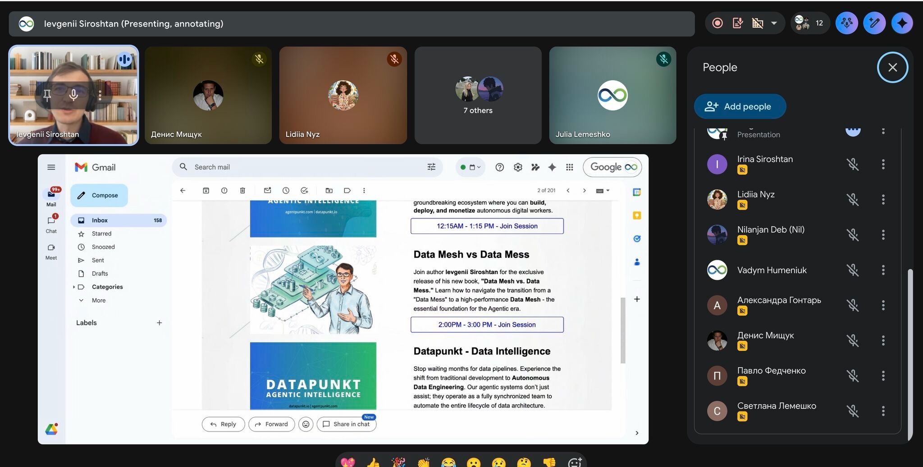
Task: Create a new label with the plus icon
Action: click(x=159, y=323)
